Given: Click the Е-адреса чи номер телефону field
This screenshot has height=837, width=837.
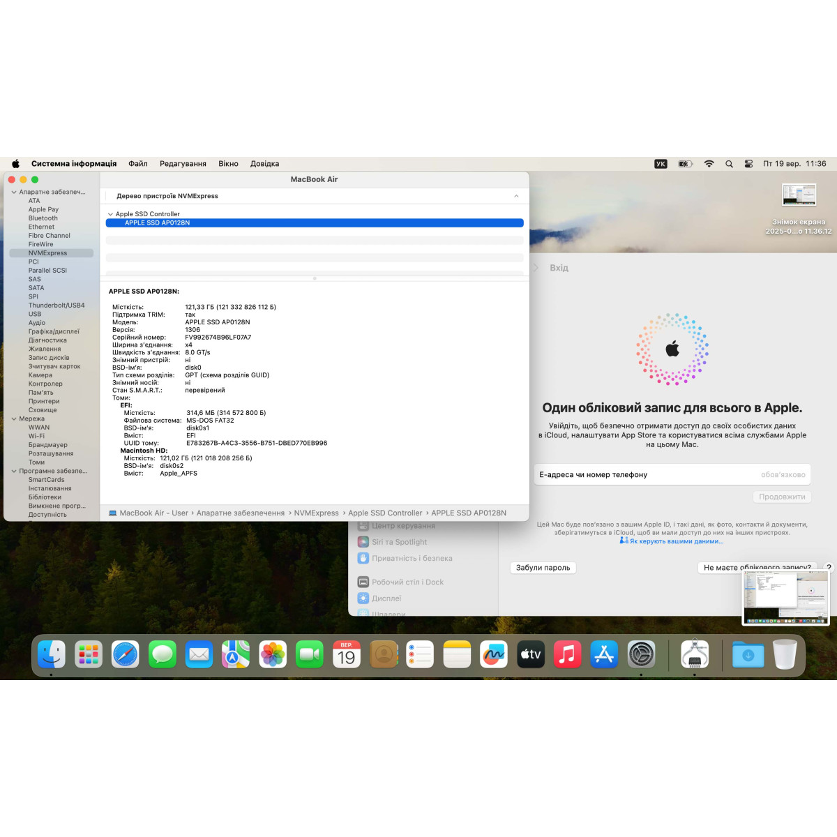Looking at the screenshot, I should pyautogui.click(x=672, y=474).
